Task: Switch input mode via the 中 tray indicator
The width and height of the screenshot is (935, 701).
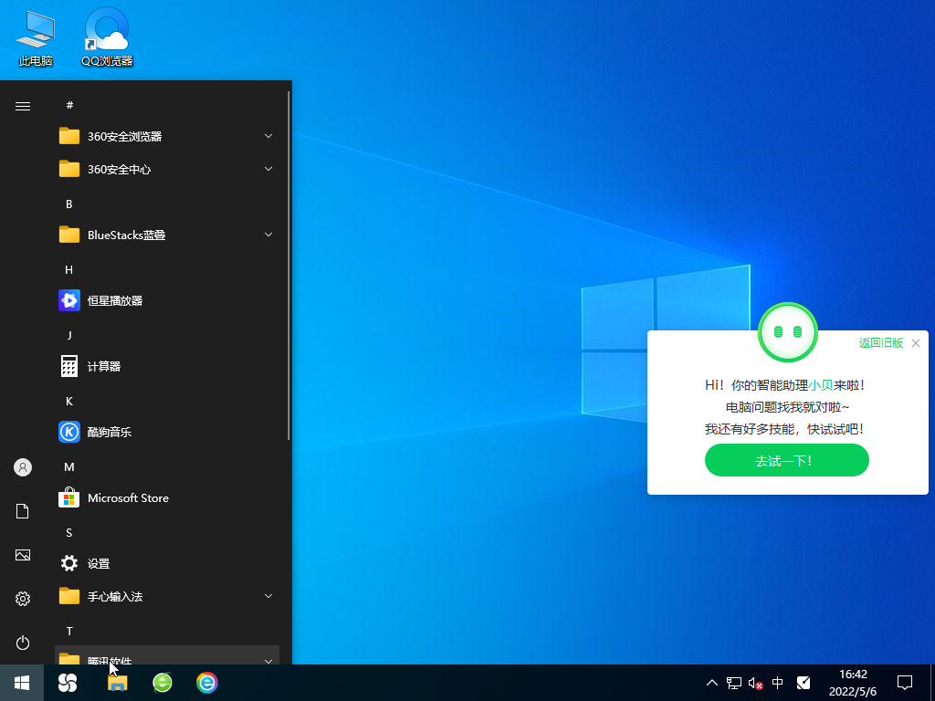Action: (x=777, y=683)
